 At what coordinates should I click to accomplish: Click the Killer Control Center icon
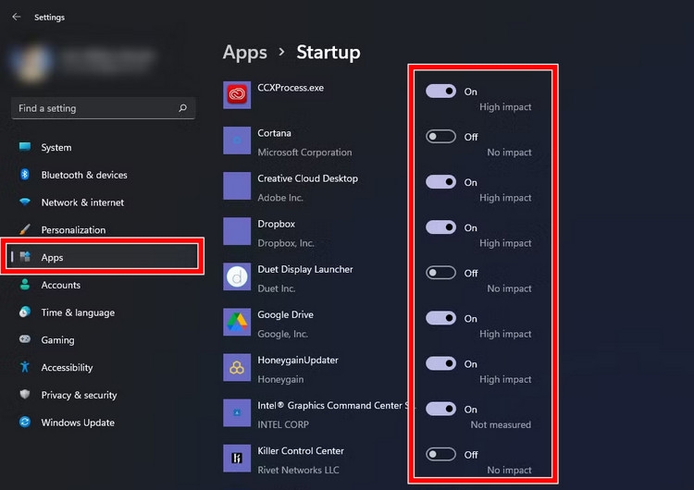pyautogui.click(x=237, y=459)
